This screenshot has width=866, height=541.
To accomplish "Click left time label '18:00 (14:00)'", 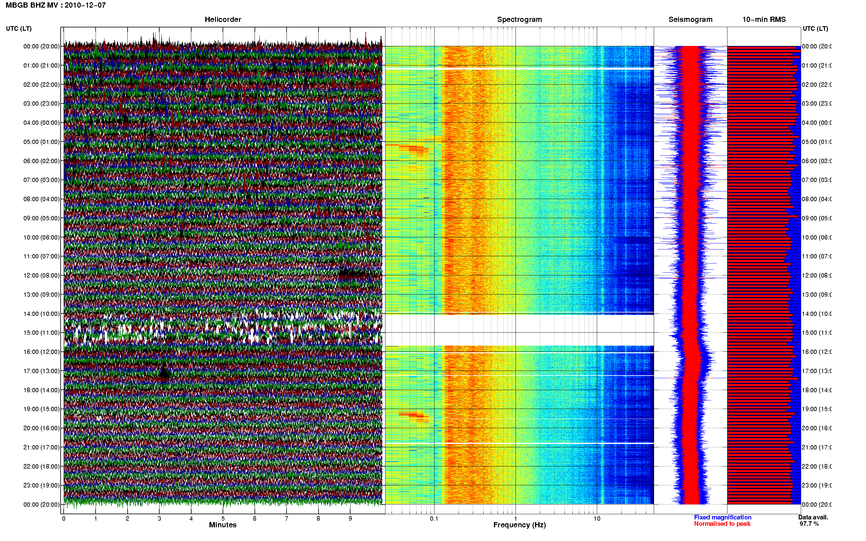I will coord(41,390).
